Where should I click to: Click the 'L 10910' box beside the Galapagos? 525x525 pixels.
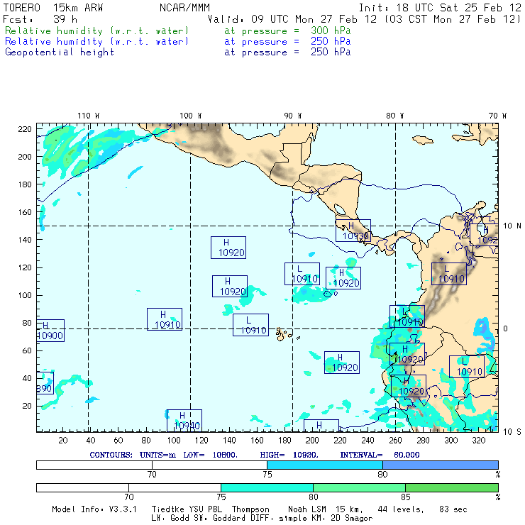[x=250, y=325]
